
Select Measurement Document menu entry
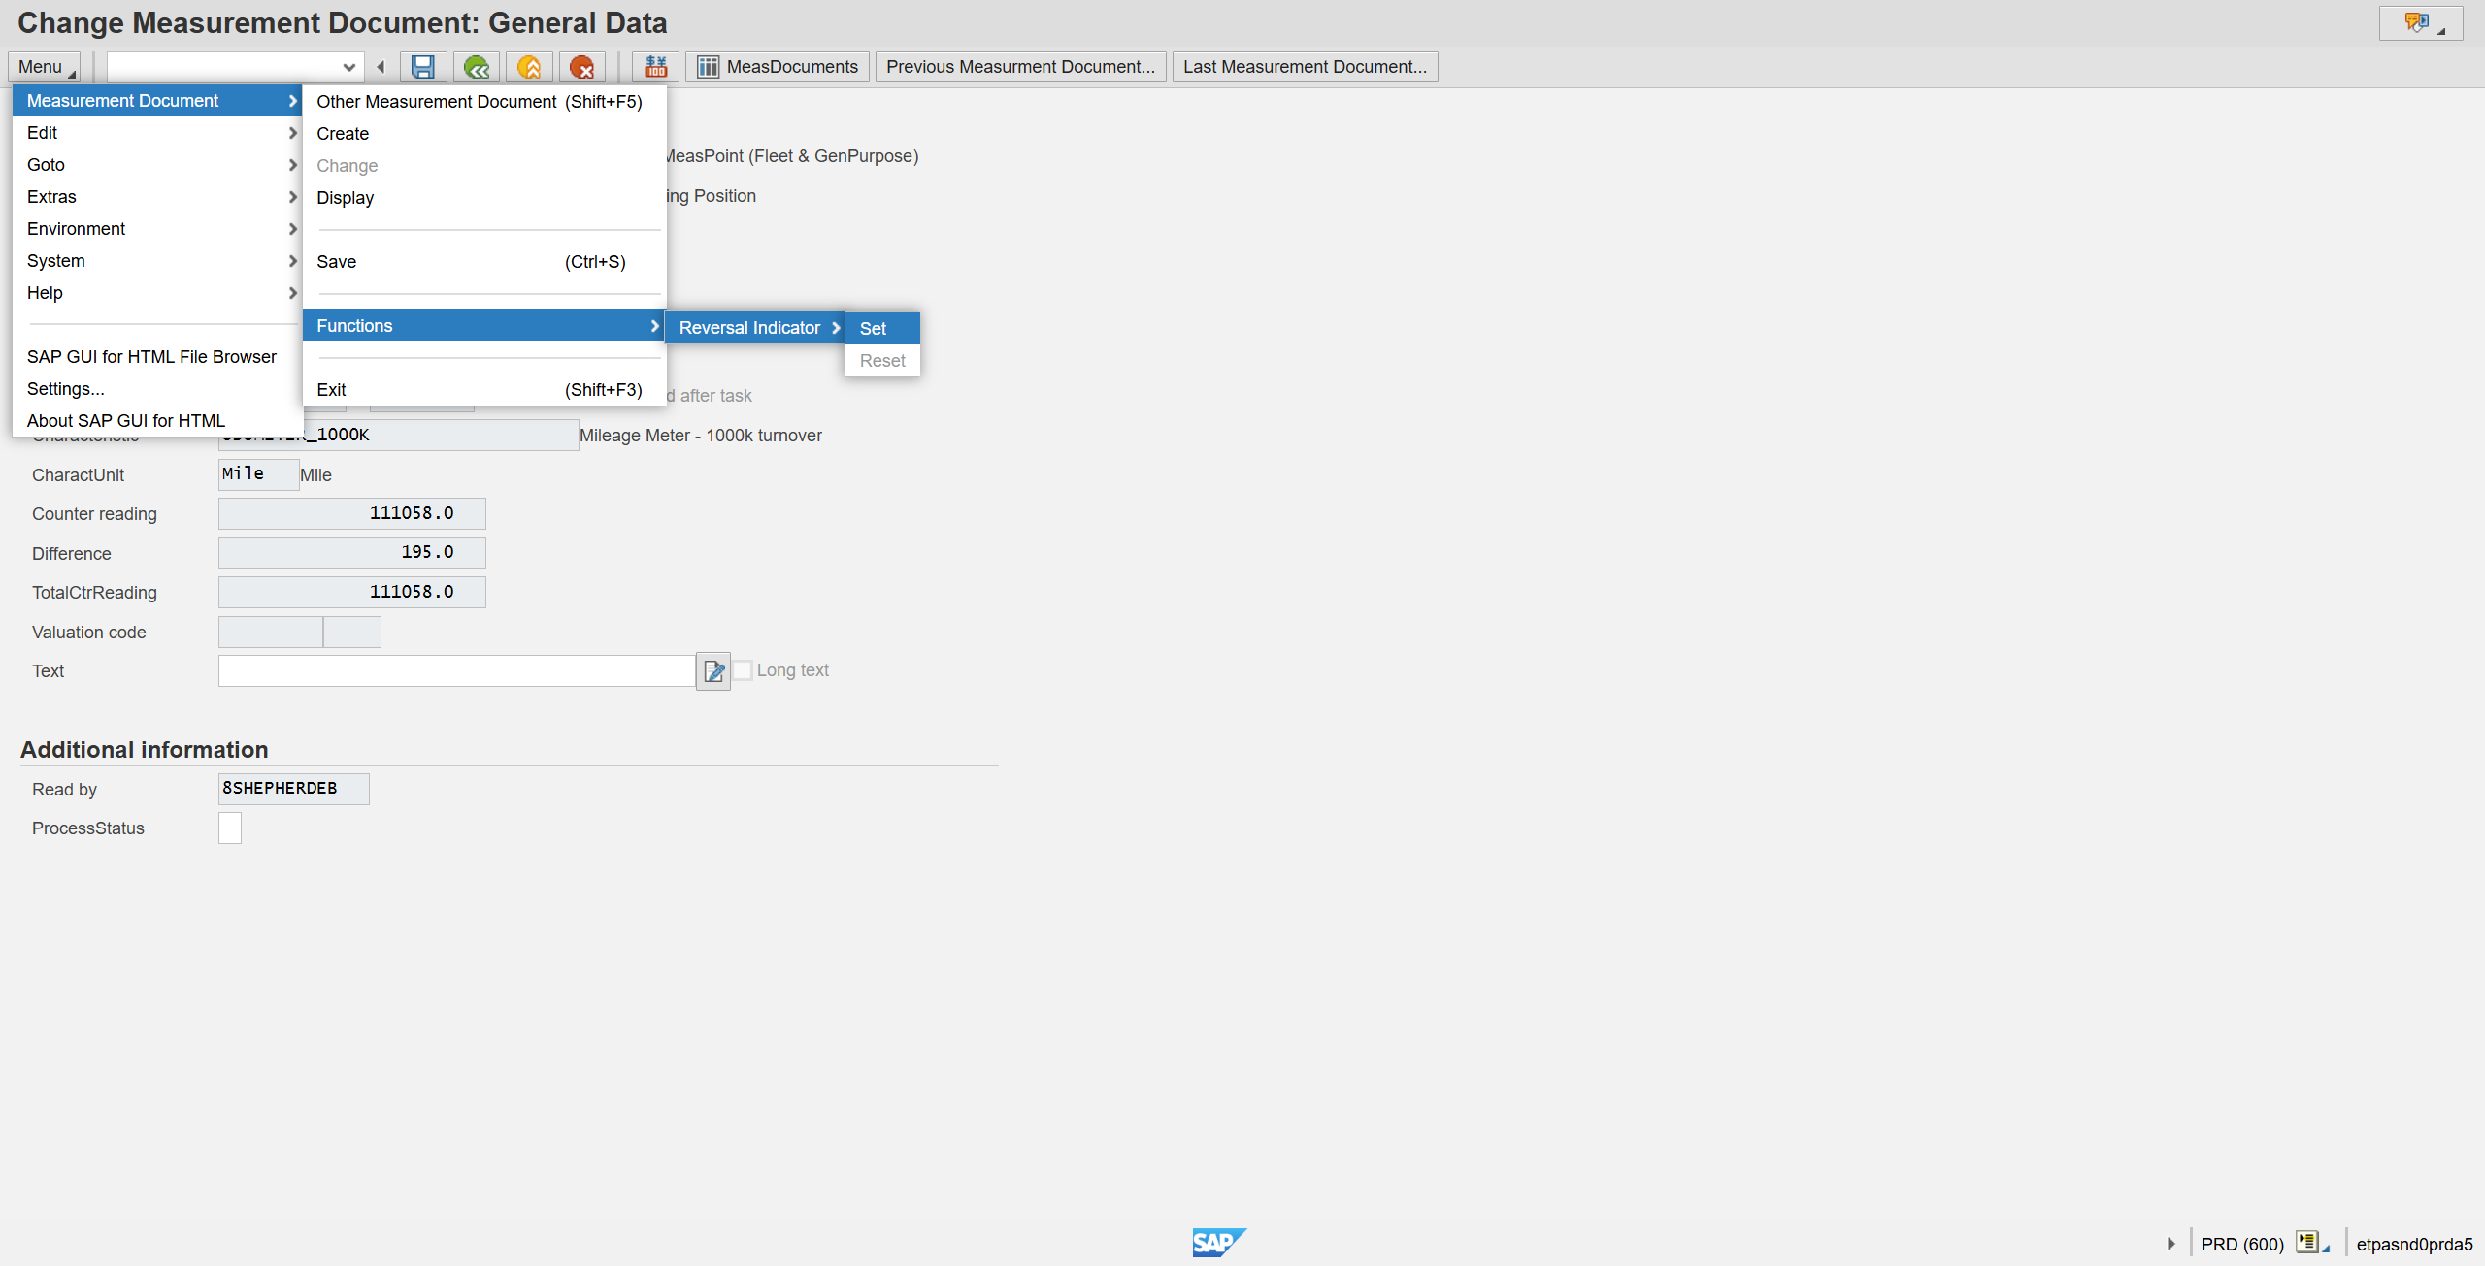[158, 101]
